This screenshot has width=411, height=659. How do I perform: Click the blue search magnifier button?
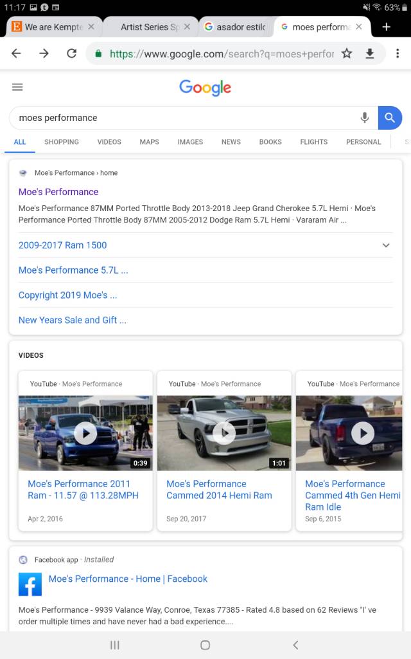pyautogui.click(x=390, y=118)
